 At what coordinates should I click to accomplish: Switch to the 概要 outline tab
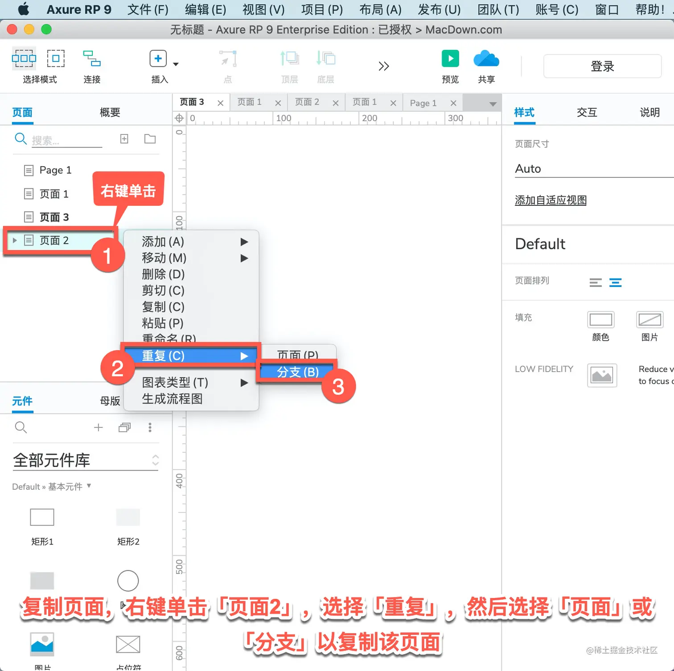point(110,112)
